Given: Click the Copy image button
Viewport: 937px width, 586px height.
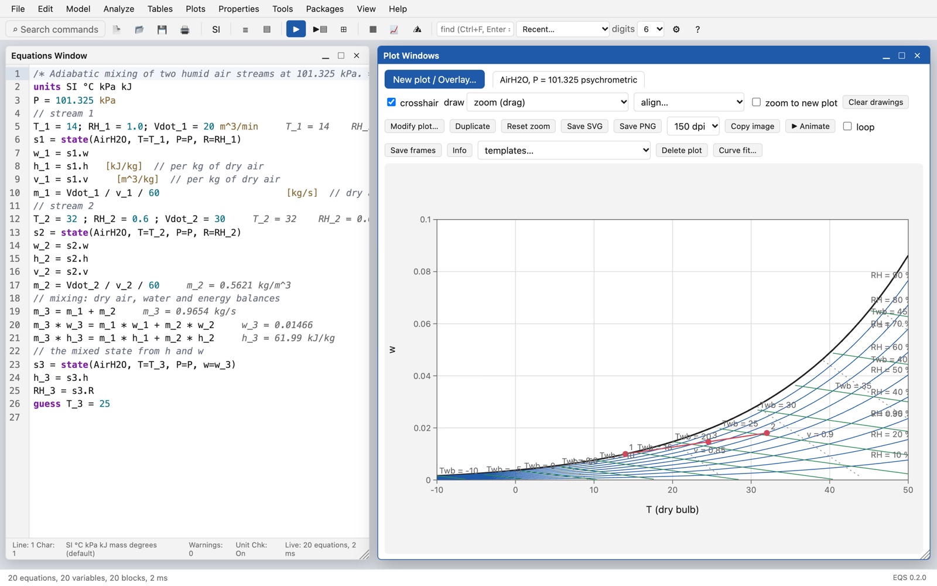Looking at the screenshot, I should pos(752,127).
